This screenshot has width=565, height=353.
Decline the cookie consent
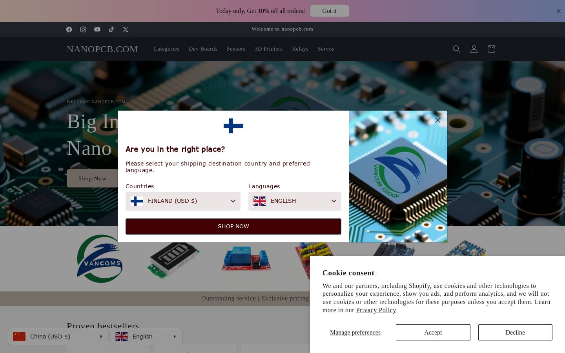pyautogui.click(x=515, y=332)
